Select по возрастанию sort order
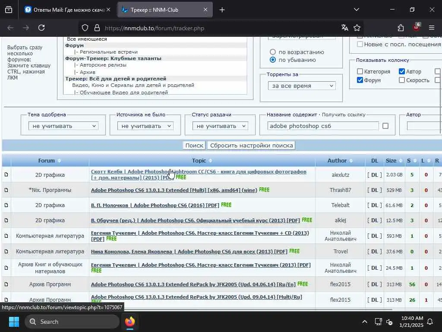Viewport: 442px width, 332px height. click(x=273, y=52)
